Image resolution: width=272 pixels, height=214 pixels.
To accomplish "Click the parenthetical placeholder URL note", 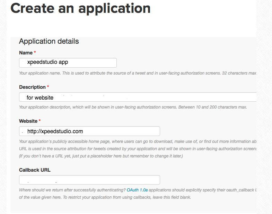I will click(x=101, y=156).
